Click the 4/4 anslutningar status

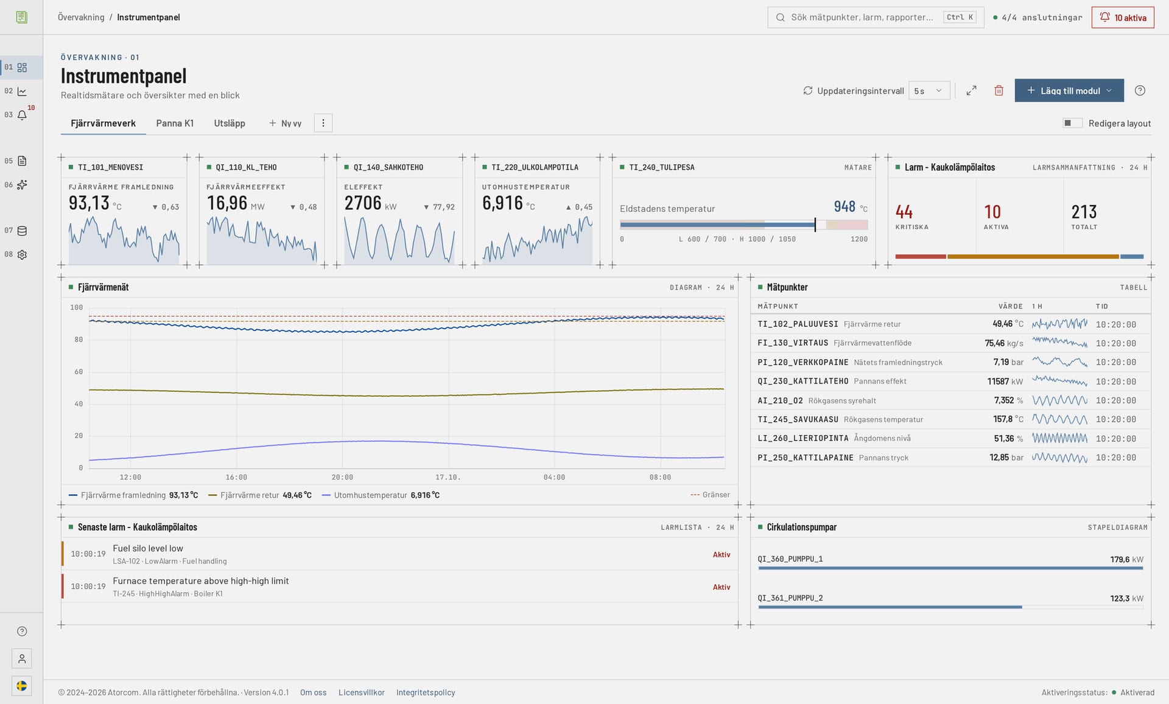pos(1037,18)
